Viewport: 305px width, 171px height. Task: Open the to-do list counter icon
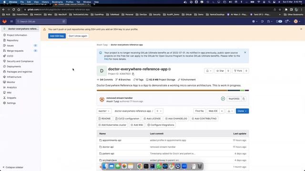click(279, 21)
